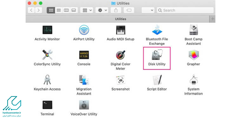
Task: Click the AirPort Utility label text
Action: (x=84, y=39)
